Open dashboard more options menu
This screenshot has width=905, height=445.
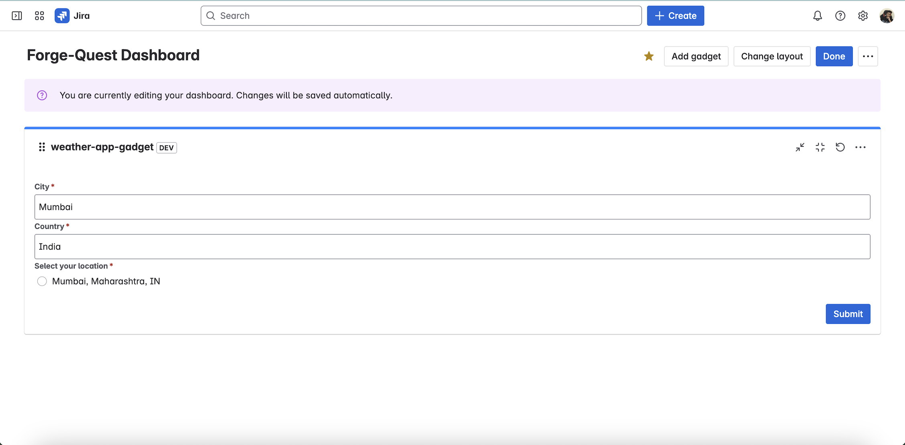[x=868, y=56]
